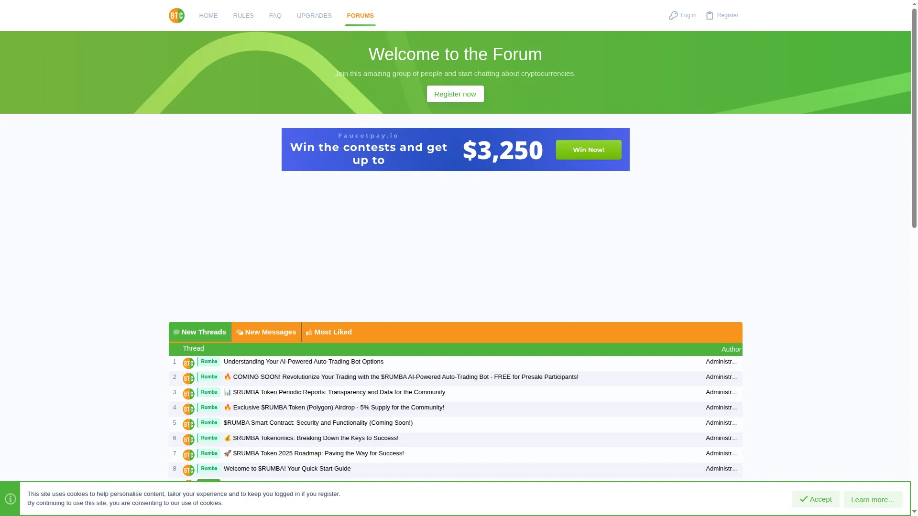Click the avatar beside COMING SOON thread

(188, 378)
